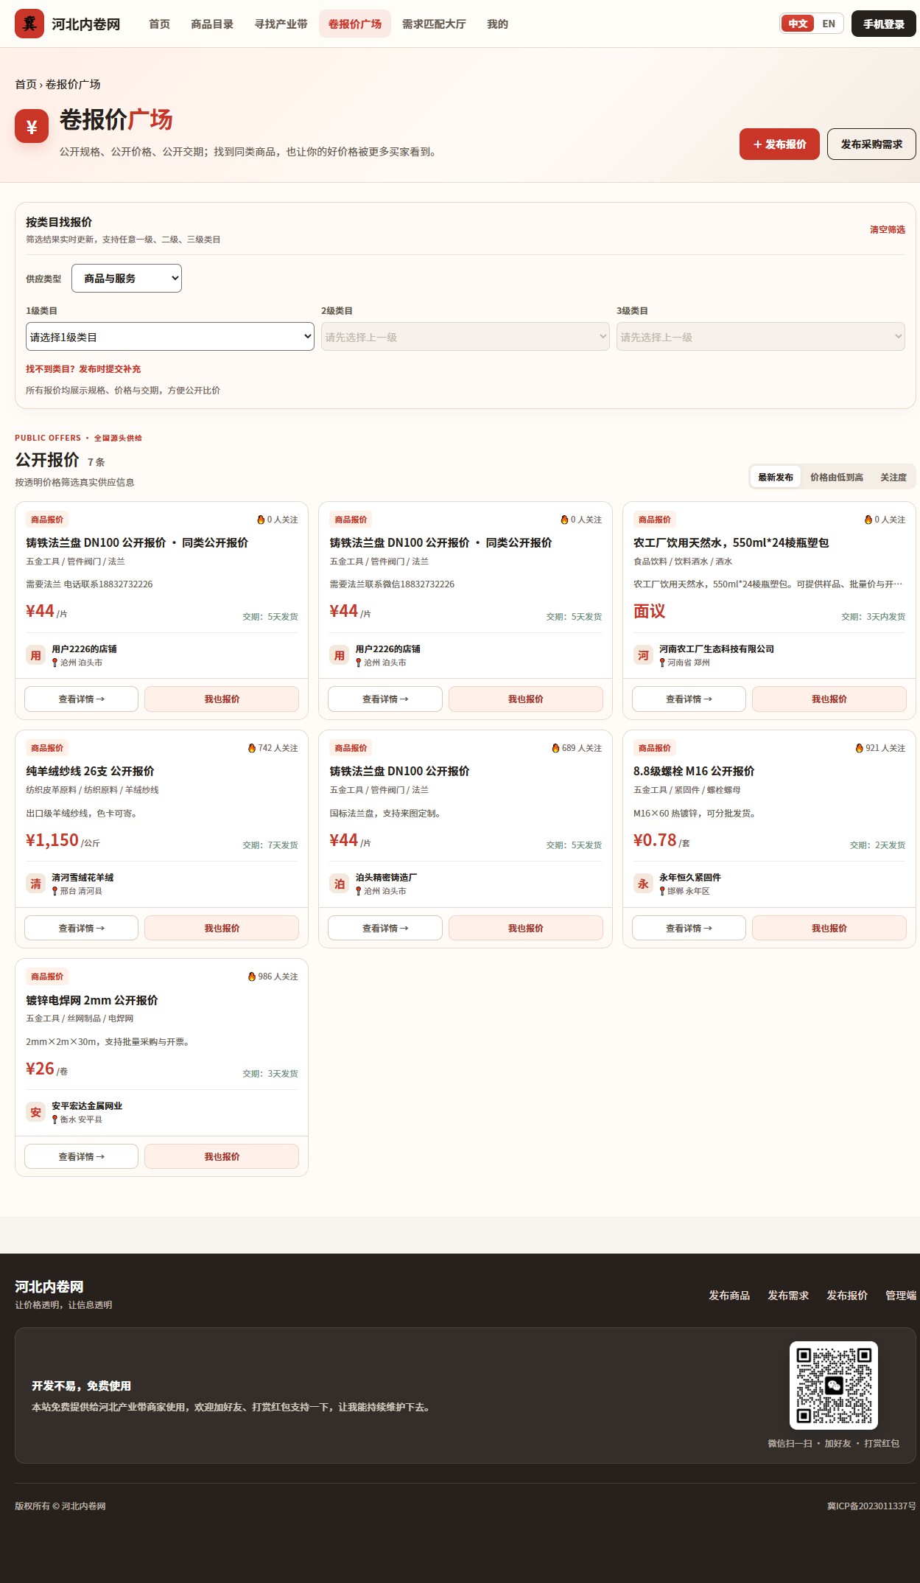Image resolution: width=920 pixels, height=1583 pixels.
Task: Click the flame icon next to 689 人关注
Action: 555,748
